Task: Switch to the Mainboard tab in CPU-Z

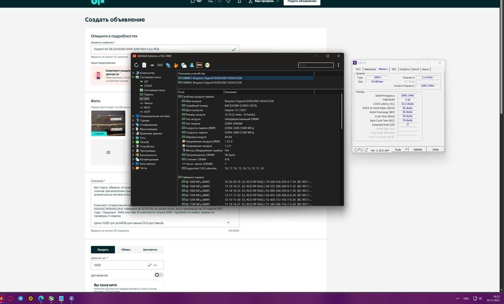Action: point(370,69)
